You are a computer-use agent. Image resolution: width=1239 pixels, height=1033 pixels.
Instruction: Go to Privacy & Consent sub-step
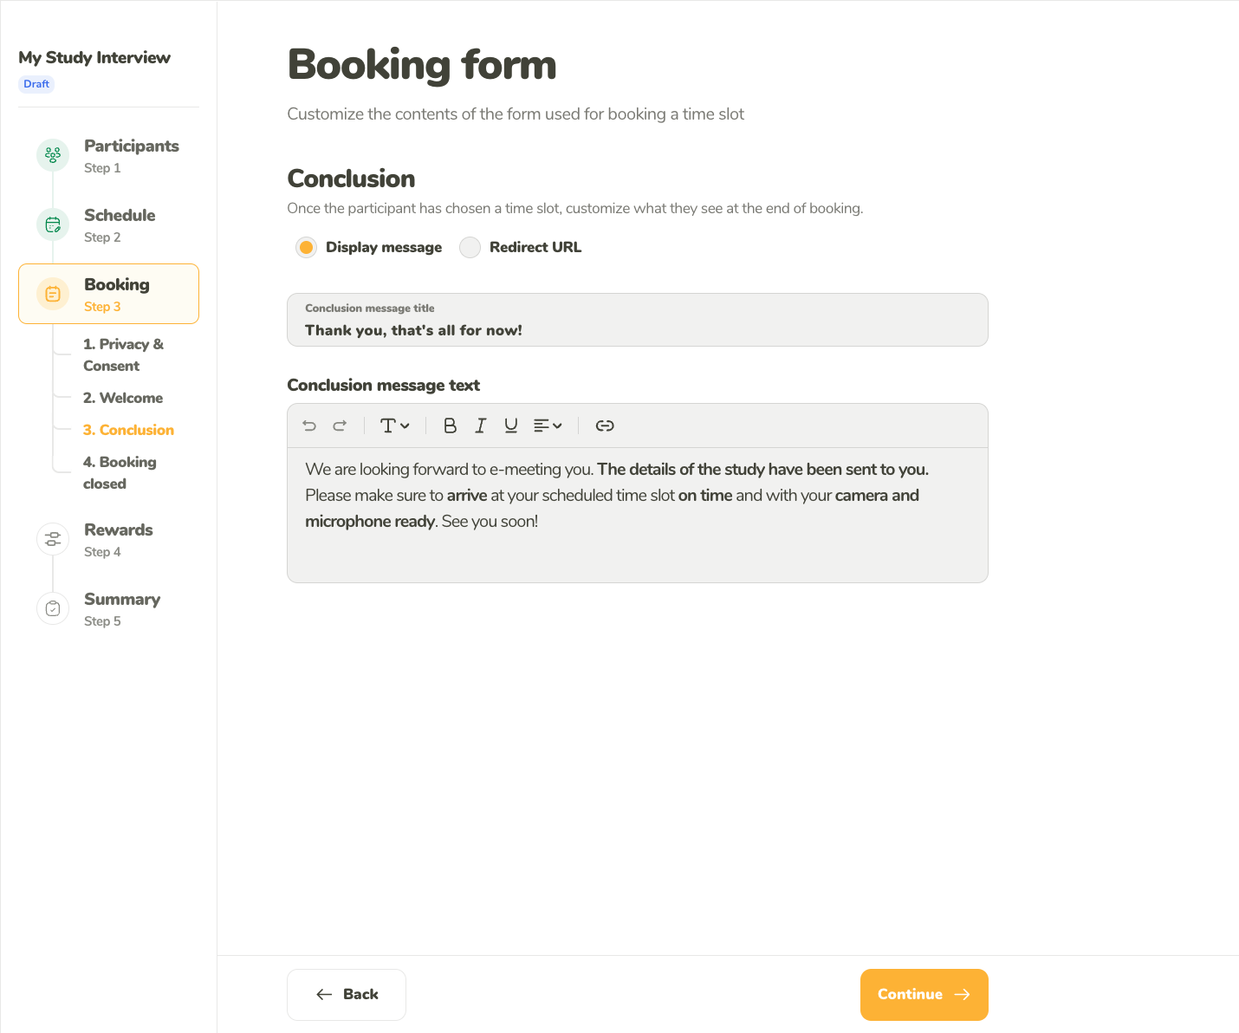click(x=123, y=355)
